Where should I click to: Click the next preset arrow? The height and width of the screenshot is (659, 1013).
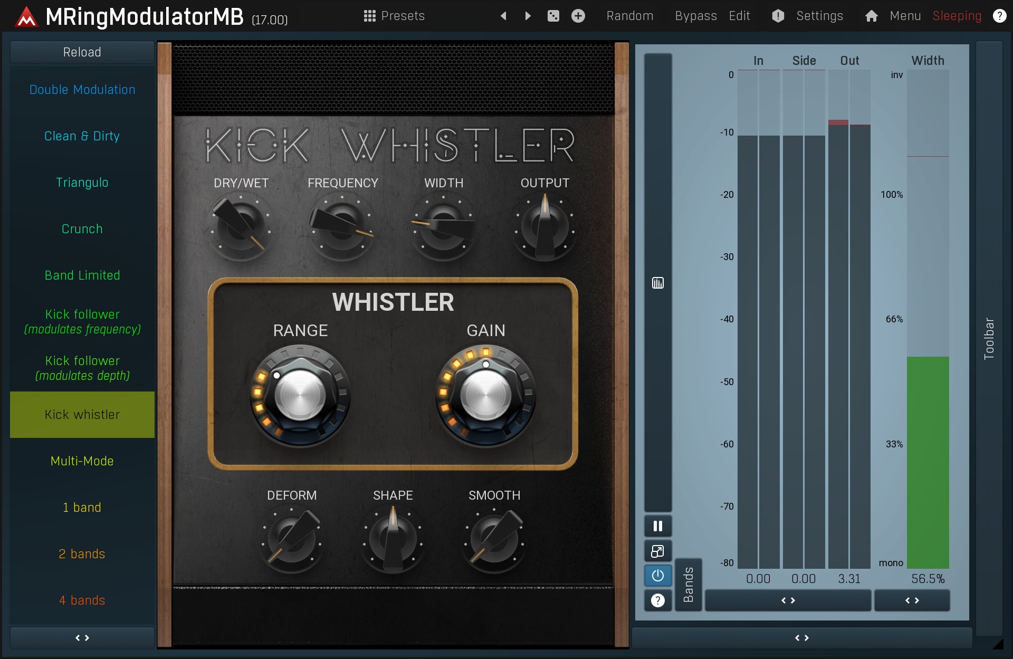click(x=528, y=16)
